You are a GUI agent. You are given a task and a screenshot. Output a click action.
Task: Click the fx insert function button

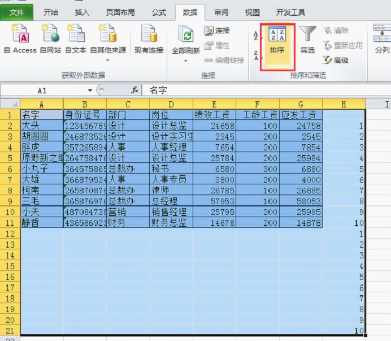(x=134, y=90)
